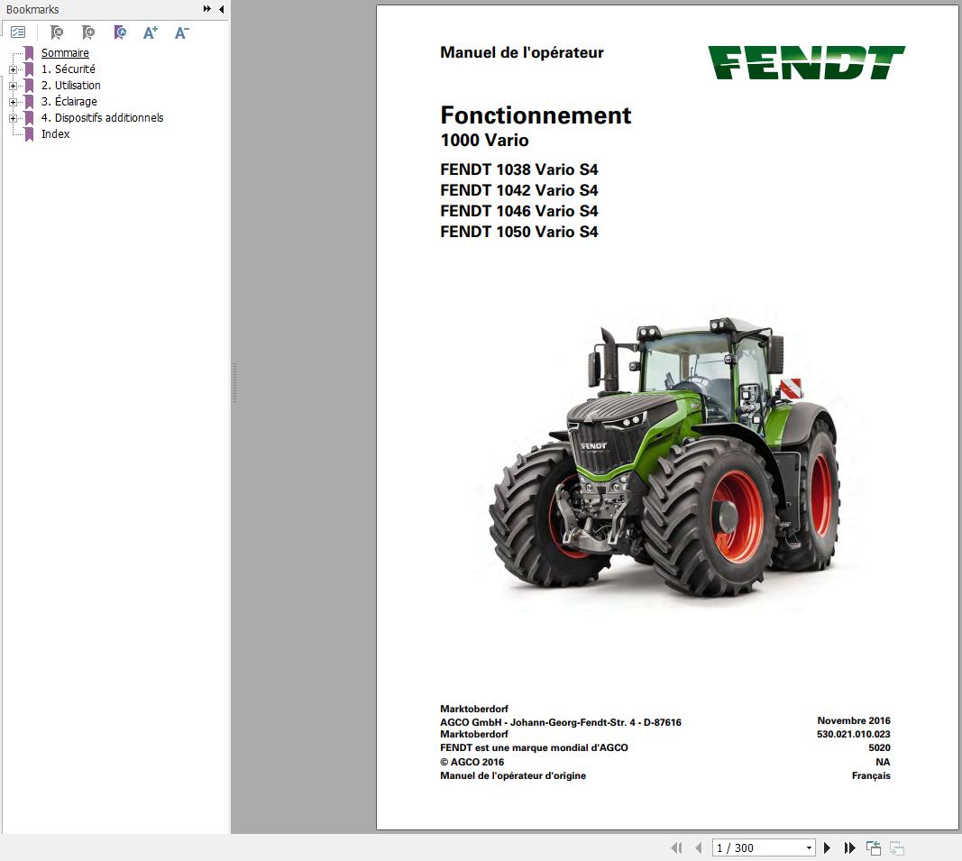The height and width of the screenshot is (861, 962).
Task: Select the '1. Sécurité' bookmark label
Action: [69, 69]
